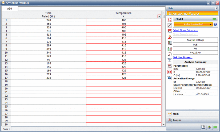Click the FM analysis setting
Image resolution: width=220 pixels, height=132 pixels.
tap(195, 49)
